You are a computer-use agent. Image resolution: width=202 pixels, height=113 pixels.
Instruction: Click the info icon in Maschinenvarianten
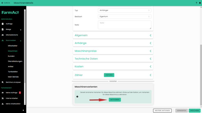click(77, 97)
